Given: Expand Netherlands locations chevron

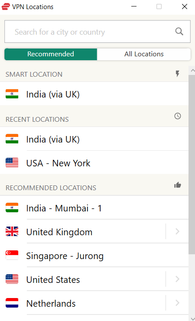Looking at the screenshot, I should tap(177, 303).
